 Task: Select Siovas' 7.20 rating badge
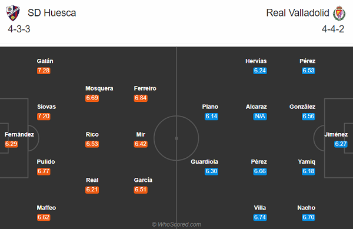(44, 116)
